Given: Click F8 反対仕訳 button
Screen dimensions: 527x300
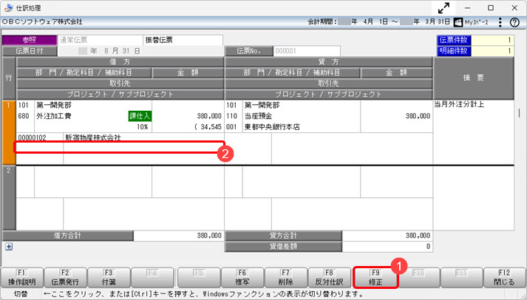Looking at the screenshot, I should 329,278.
